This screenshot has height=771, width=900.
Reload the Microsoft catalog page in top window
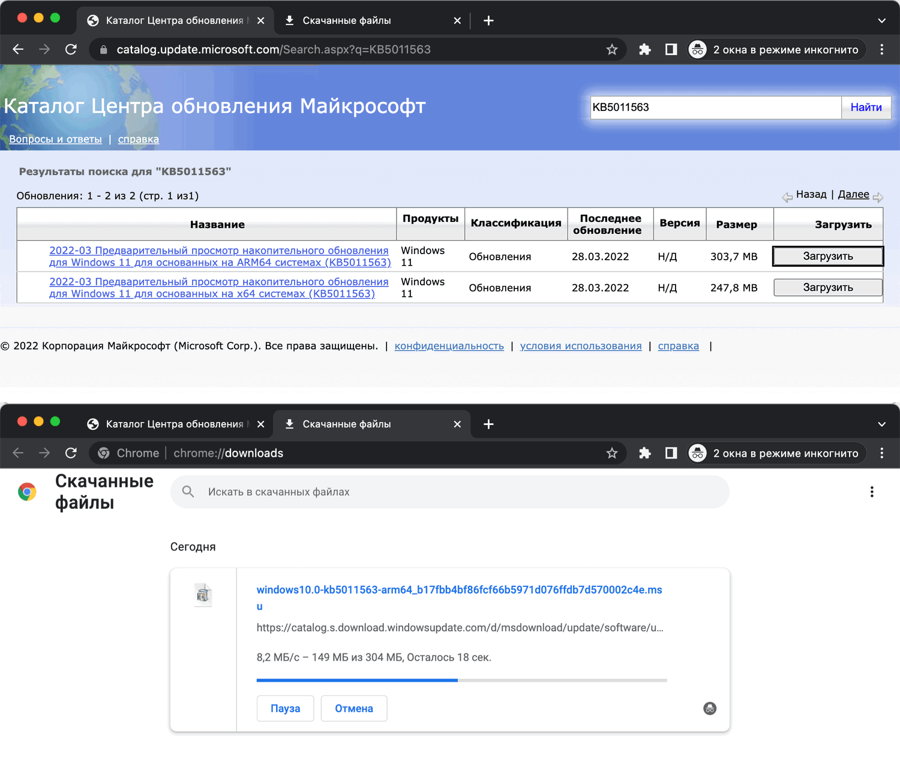tap(71, 49)
